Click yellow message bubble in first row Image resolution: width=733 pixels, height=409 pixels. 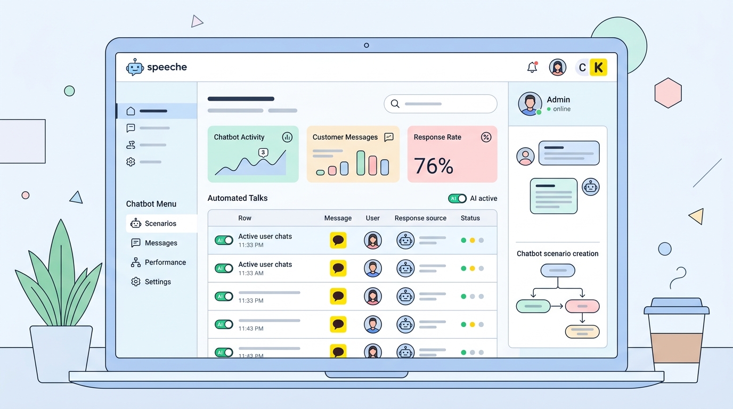click(338, 240)
